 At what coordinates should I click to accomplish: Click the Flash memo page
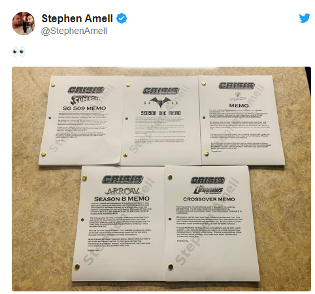click(x=241, y=120)
